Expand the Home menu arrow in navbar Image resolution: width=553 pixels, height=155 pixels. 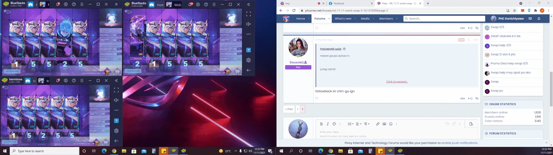point(308,19)
